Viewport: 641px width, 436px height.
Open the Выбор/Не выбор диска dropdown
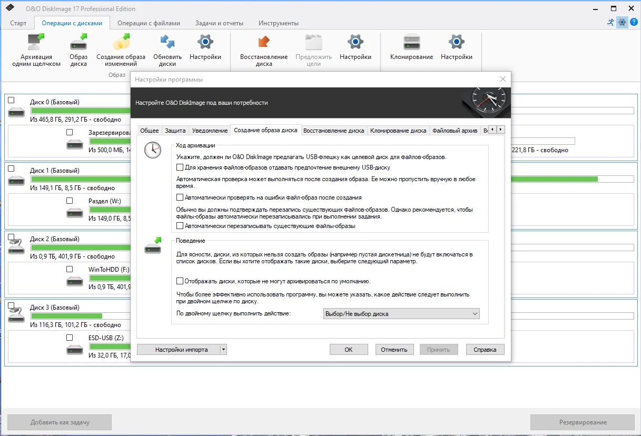coord(401,314)
